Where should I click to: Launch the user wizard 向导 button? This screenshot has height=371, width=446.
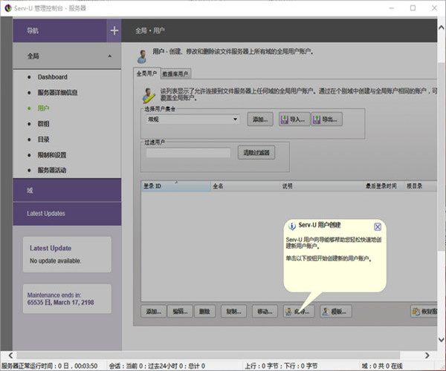pos(299,311)
